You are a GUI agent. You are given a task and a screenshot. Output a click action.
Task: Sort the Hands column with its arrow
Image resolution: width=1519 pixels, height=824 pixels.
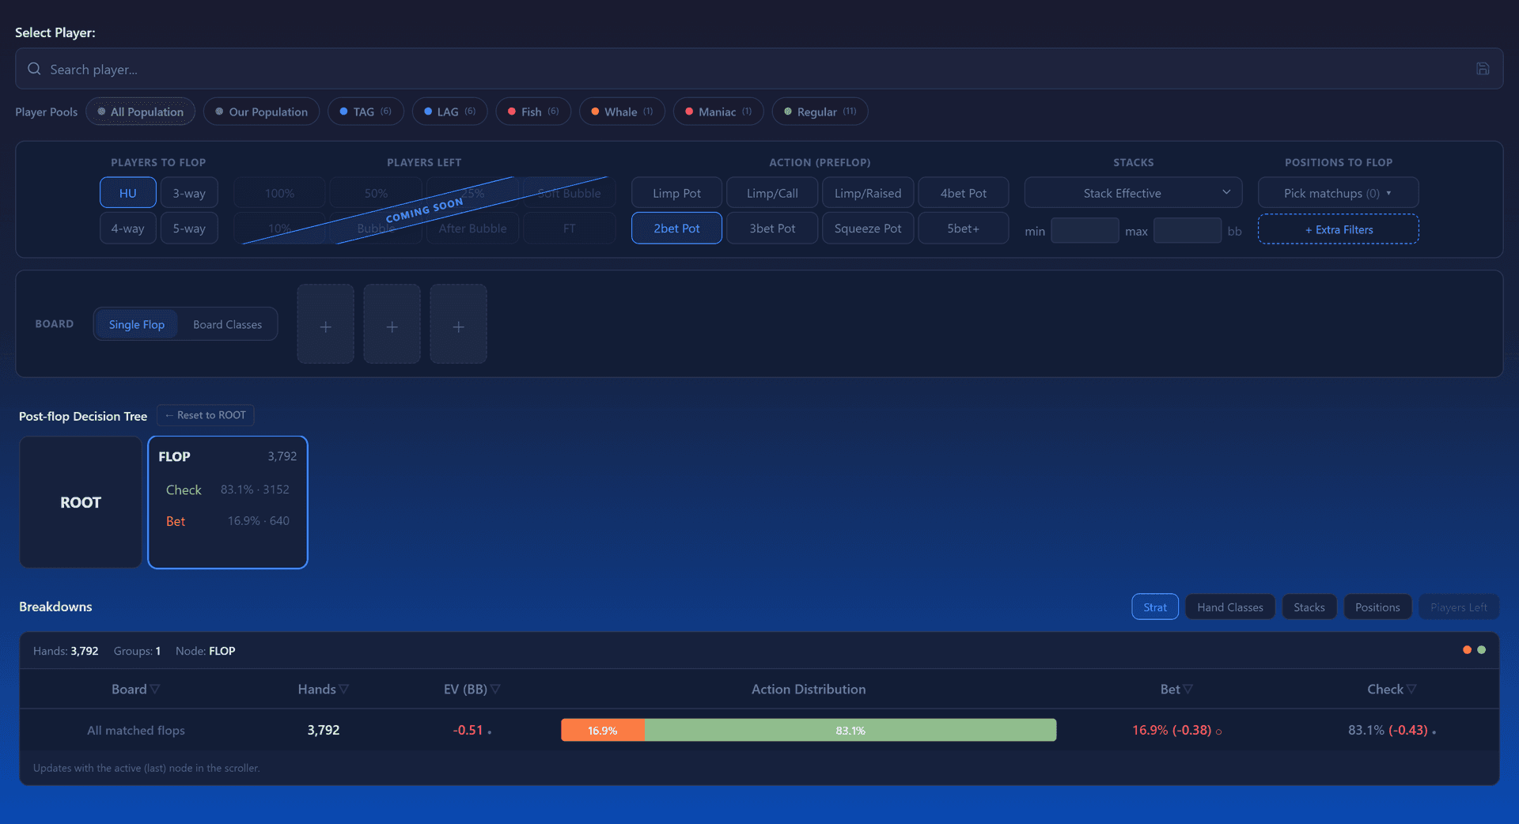[344, 690]
